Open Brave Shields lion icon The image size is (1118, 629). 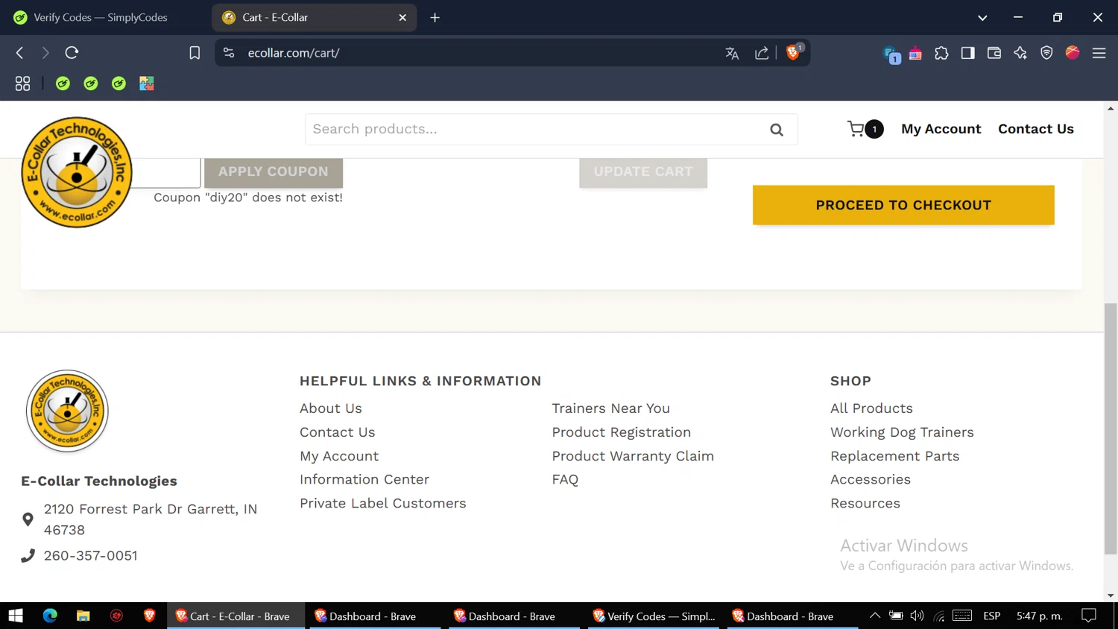pyautogui.click(x=794, y=52)
